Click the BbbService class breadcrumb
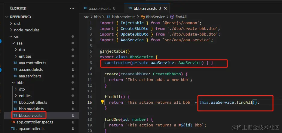 click(x=155, y=17)
